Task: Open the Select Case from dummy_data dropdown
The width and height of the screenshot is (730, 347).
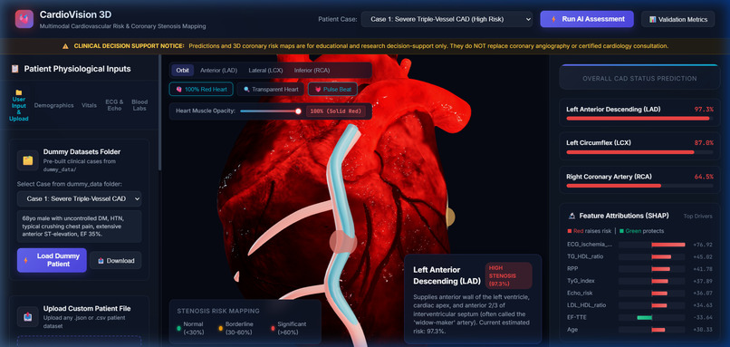Action: click(79, 199)
